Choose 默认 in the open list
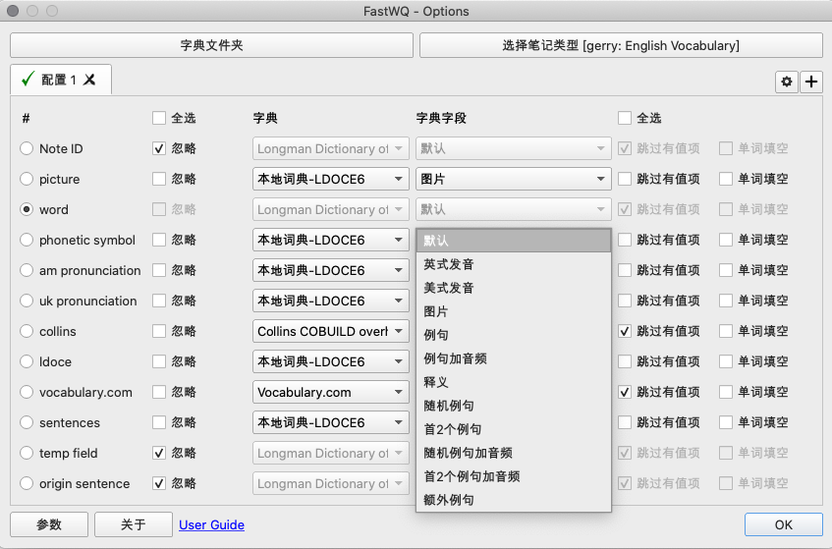Image resolution: width=832 pixels, height=549 pixels. (514, 241)
